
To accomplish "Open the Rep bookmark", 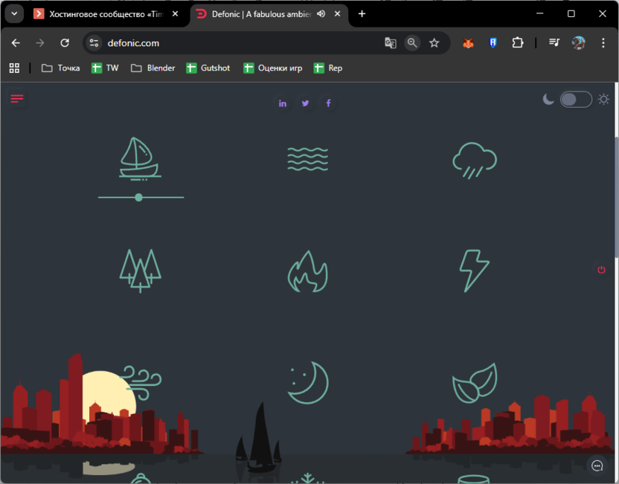I will (x=328, y=68).
